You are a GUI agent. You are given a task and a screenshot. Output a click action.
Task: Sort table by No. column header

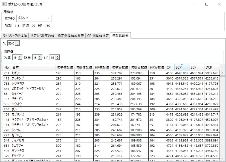(x=7, y=67)
